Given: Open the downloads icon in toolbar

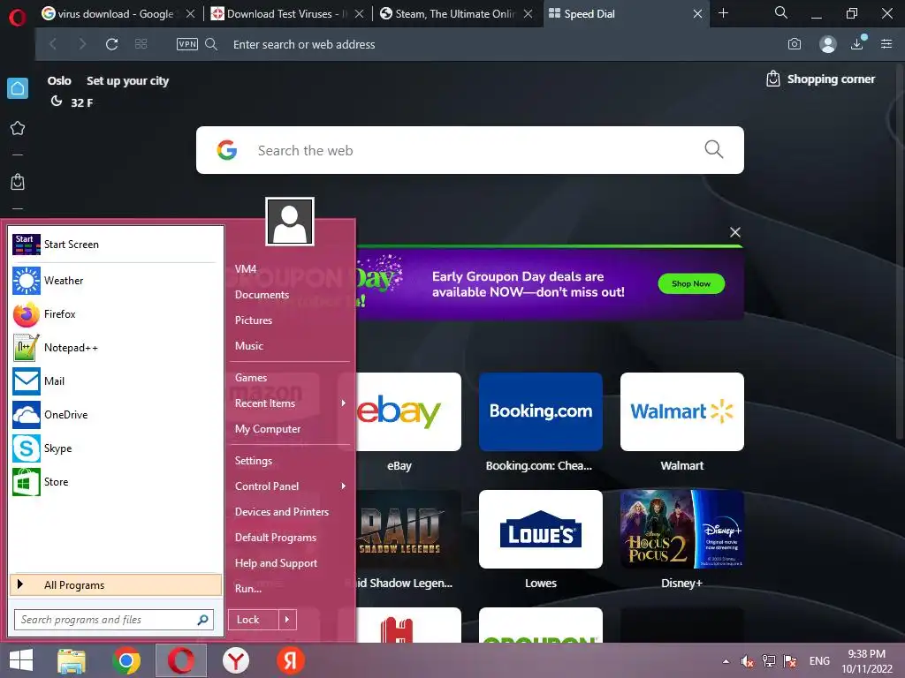Looking at the screenshot, I should pyautogui.click(x=857, y=44).
